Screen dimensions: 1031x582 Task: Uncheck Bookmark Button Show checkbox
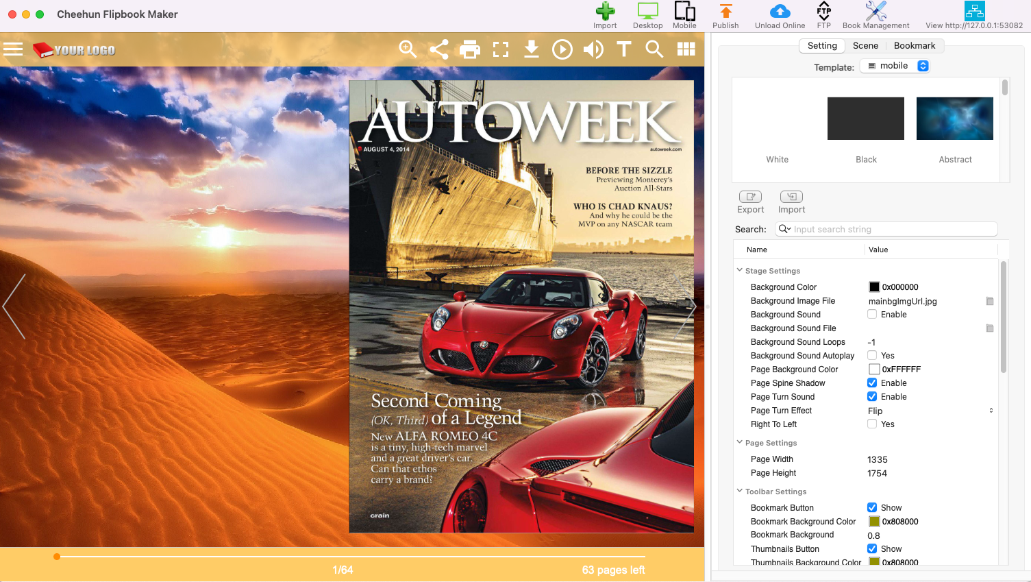pyautogui.click(x=872, y=508)
